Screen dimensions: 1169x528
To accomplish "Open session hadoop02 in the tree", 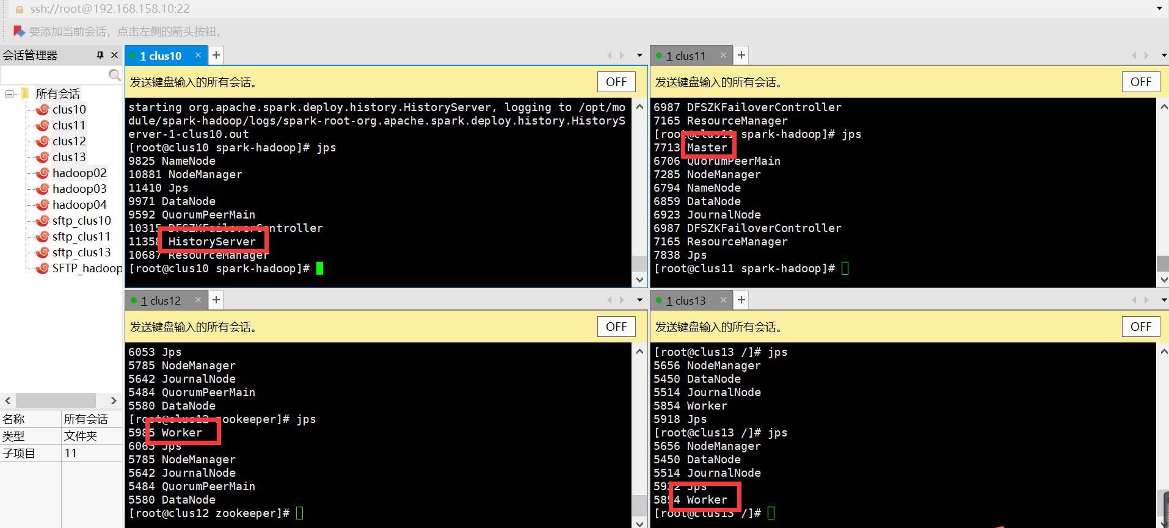I will click(x=79, y=173).
